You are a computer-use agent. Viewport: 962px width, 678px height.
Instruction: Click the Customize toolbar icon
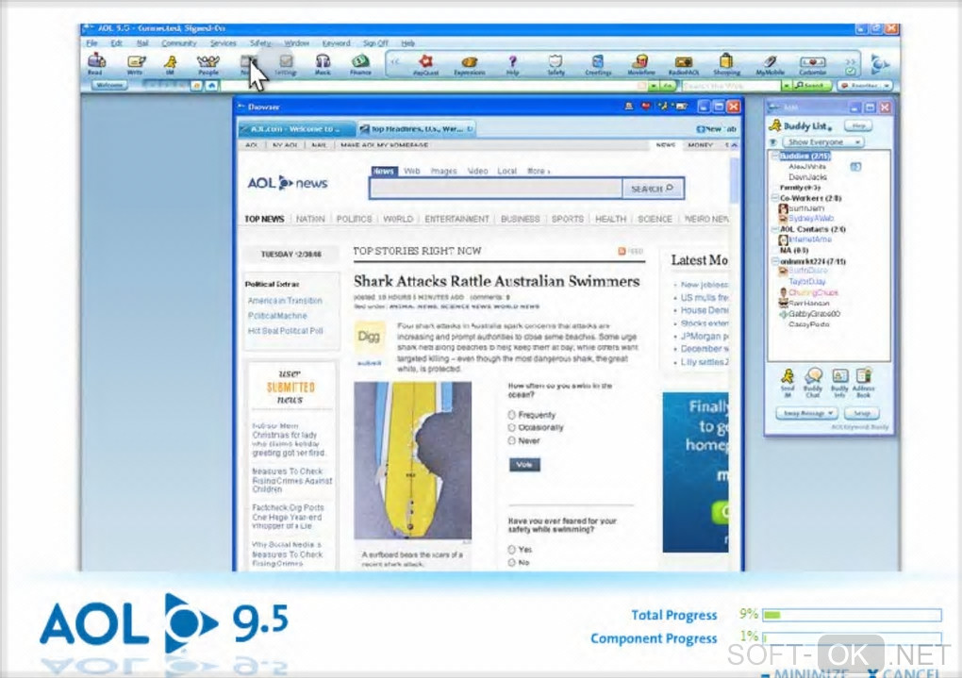tap(812, 64)
